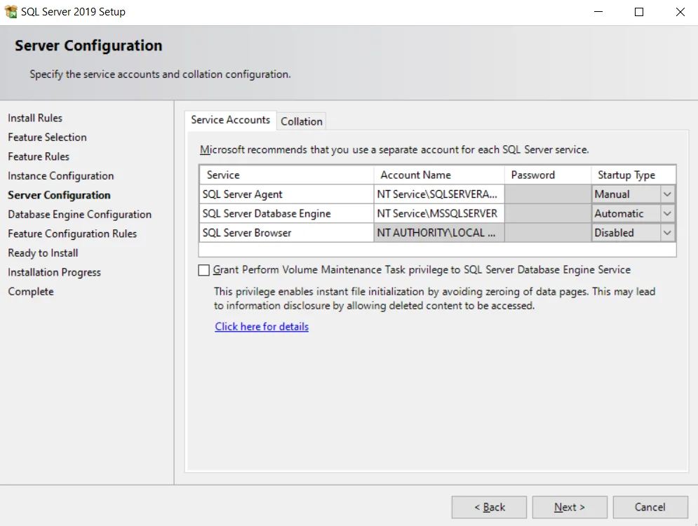The width and height of the screenshot is (698, 526).
Task: Select the SQL Server Database Engine service cell
Action: [x=286, y=214]
